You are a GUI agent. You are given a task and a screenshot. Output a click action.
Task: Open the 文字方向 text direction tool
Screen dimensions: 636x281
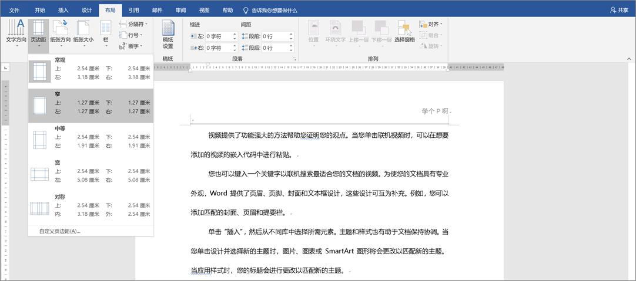click(16, 35)
